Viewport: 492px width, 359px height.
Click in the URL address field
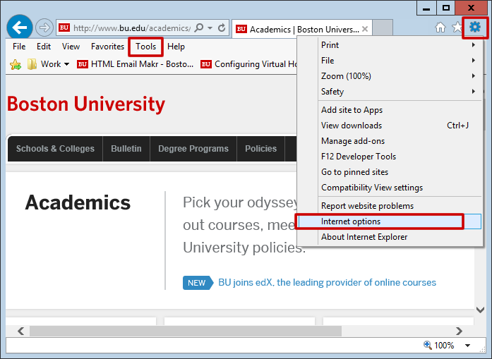[132, 28]
